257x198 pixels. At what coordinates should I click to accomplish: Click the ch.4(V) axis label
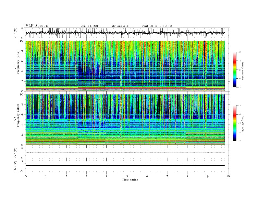point(16,166)
